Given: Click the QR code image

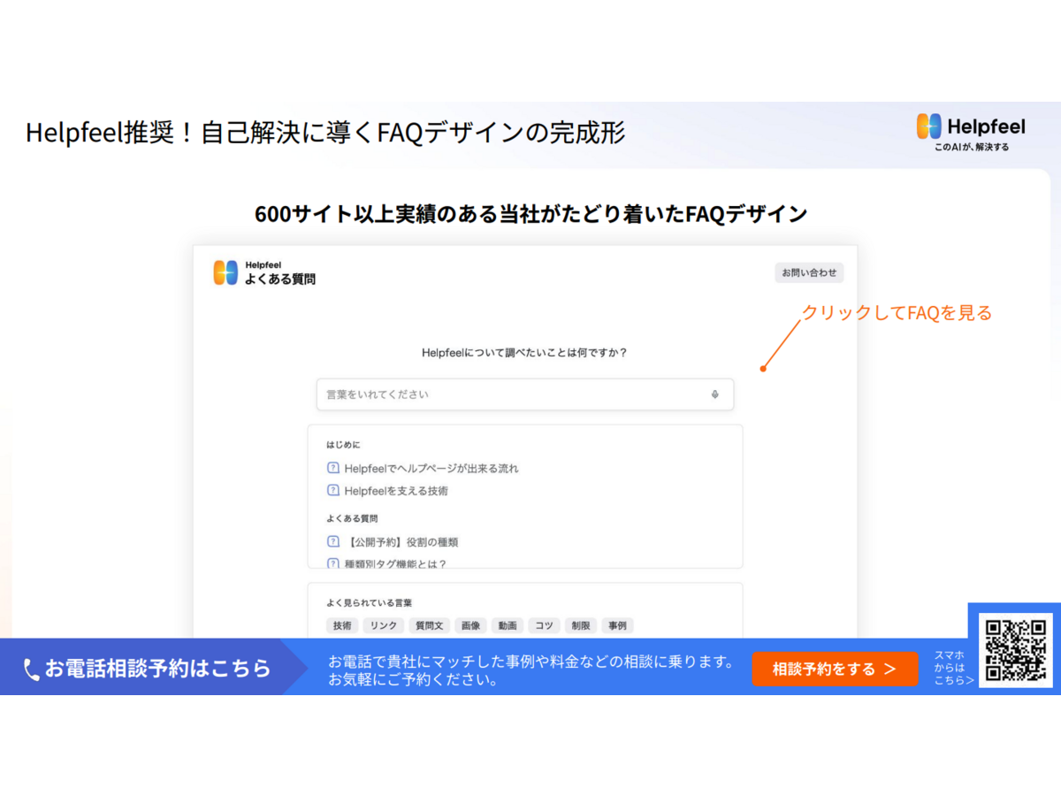Looking at the screenshot, I should [1015, 650].
